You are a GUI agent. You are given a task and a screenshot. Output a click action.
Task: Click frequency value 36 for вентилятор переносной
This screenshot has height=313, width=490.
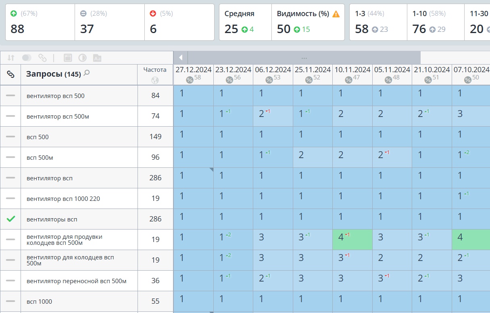click(155, 281)
